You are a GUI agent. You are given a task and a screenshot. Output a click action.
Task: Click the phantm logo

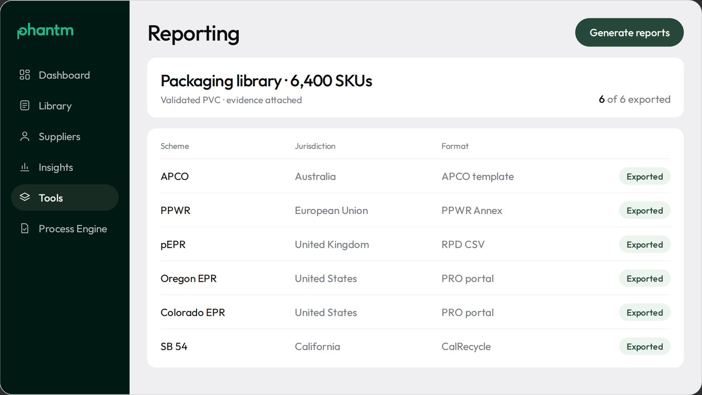click(x=45, y=31)
